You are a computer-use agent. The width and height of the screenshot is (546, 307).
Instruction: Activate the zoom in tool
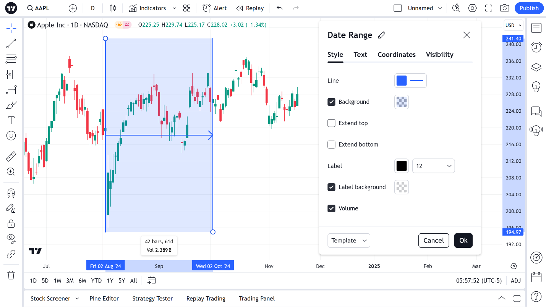[11, 172]
